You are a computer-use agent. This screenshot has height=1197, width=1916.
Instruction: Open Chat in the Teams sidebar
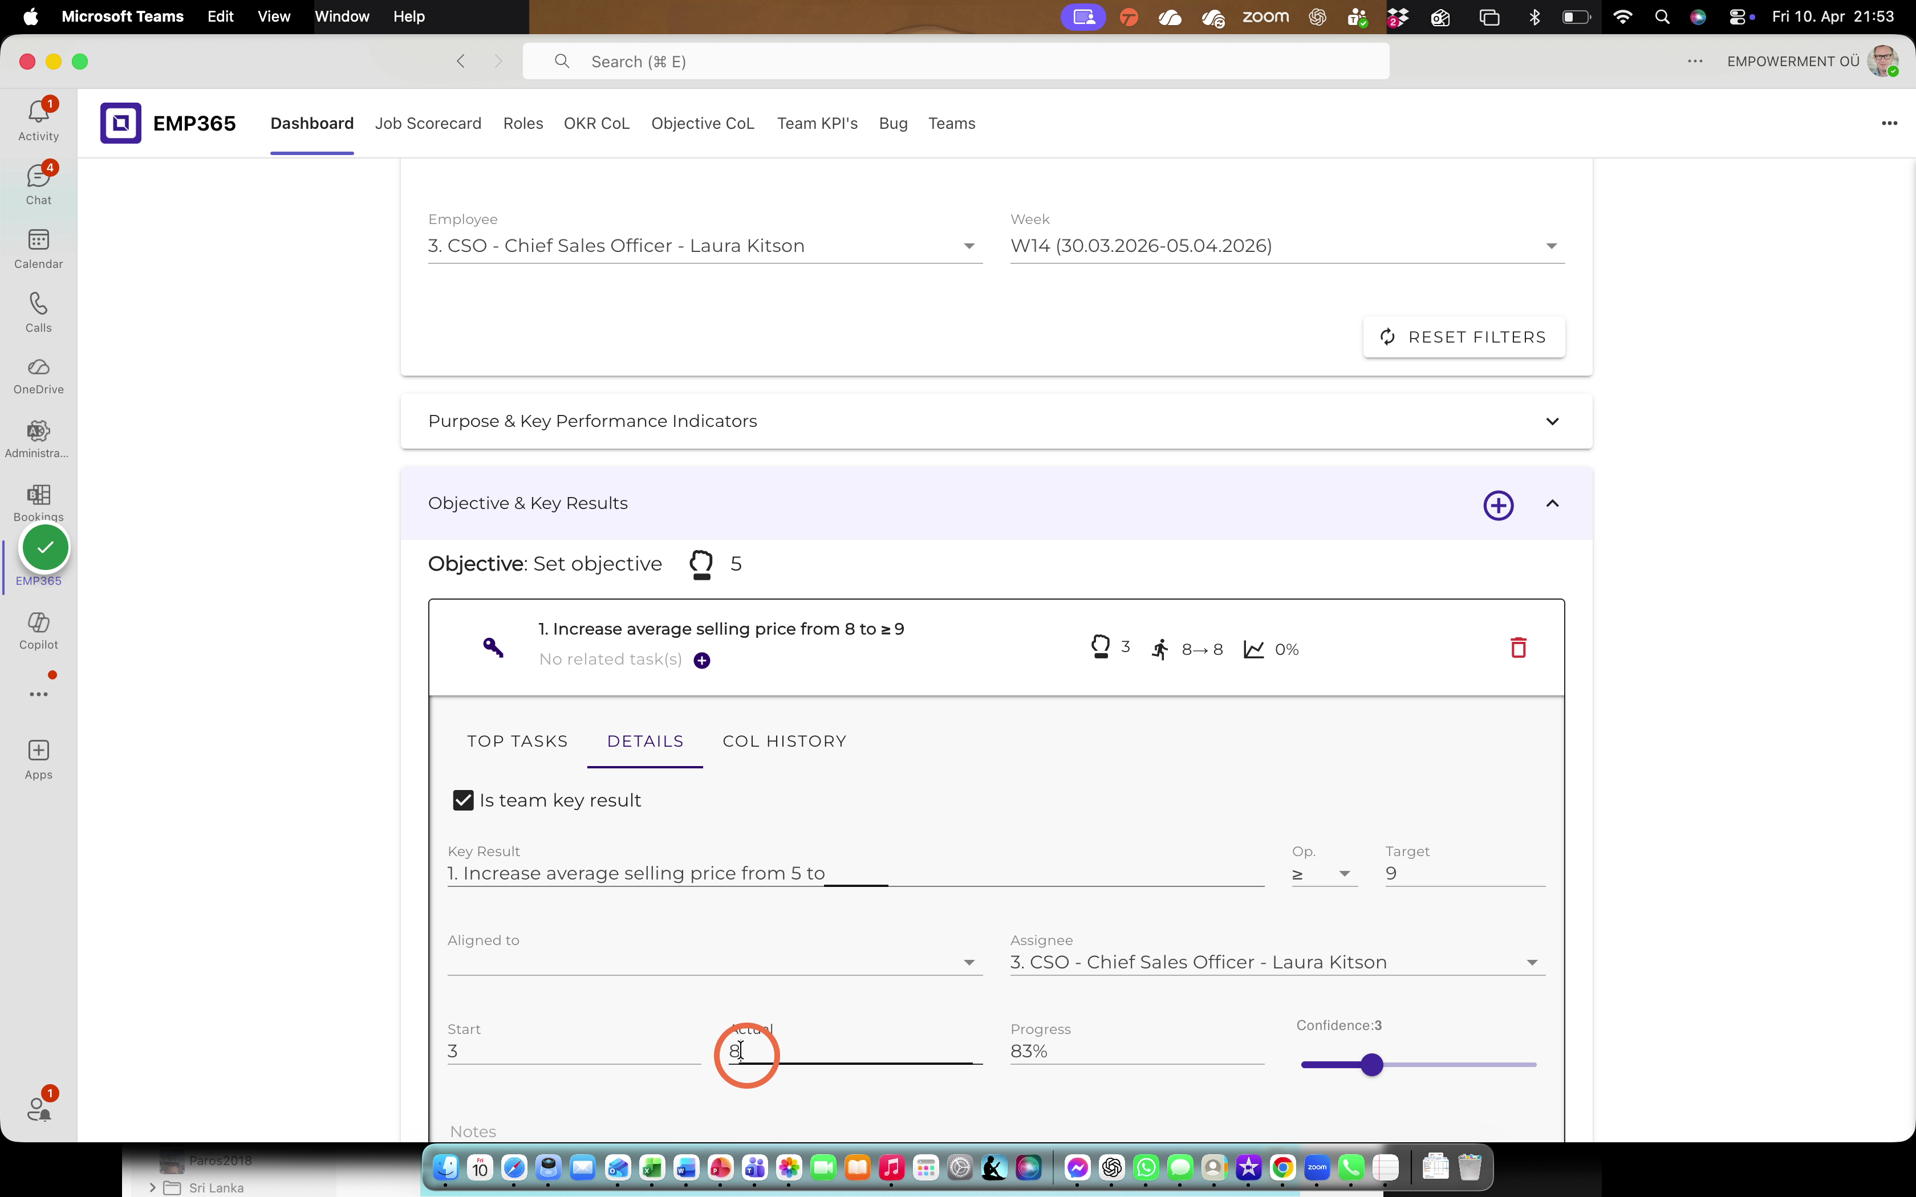(x=38, y=185)
